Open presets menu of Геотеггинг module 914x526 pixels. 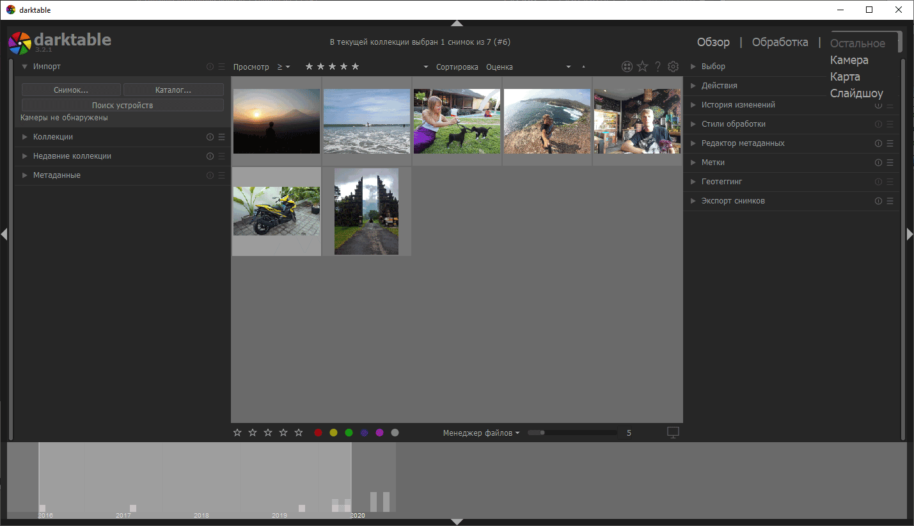pyautogui.click(x=890, y=182)
